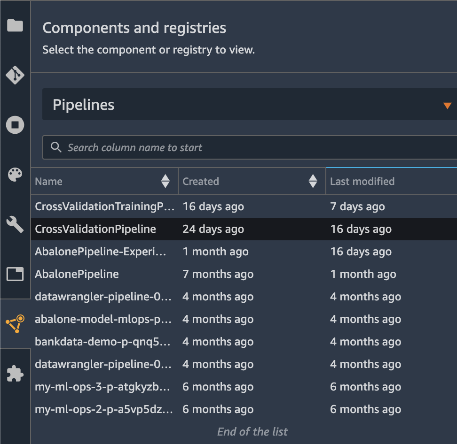457x444 pixels.
Task: Open the File Browser folder icon
Action: [15, 25]
